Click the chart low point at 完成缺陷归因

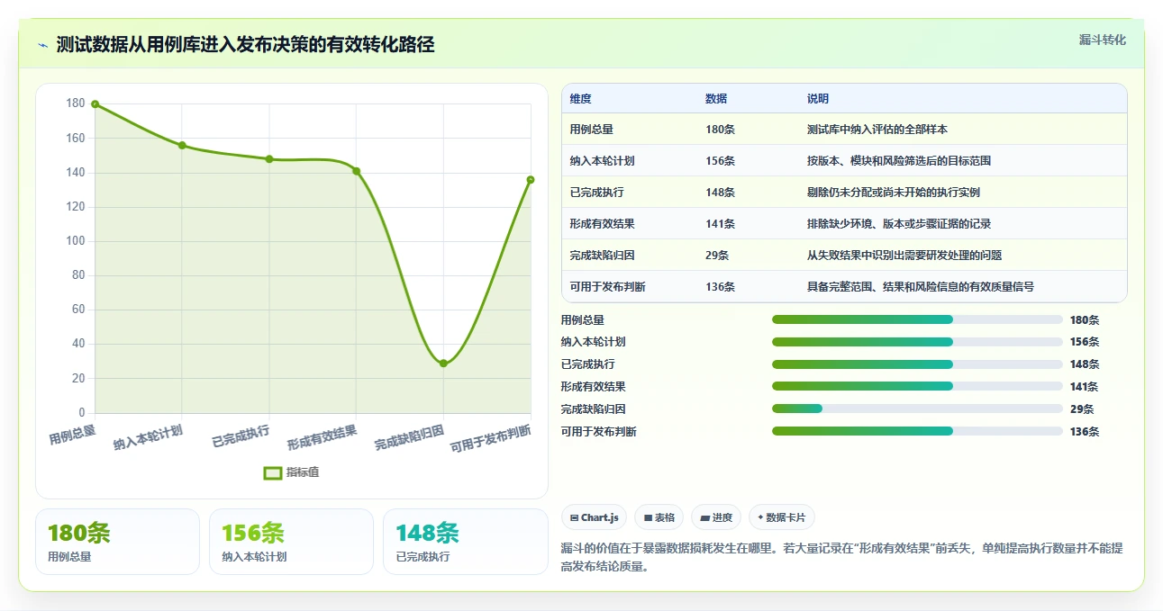[x=443, y=364]
